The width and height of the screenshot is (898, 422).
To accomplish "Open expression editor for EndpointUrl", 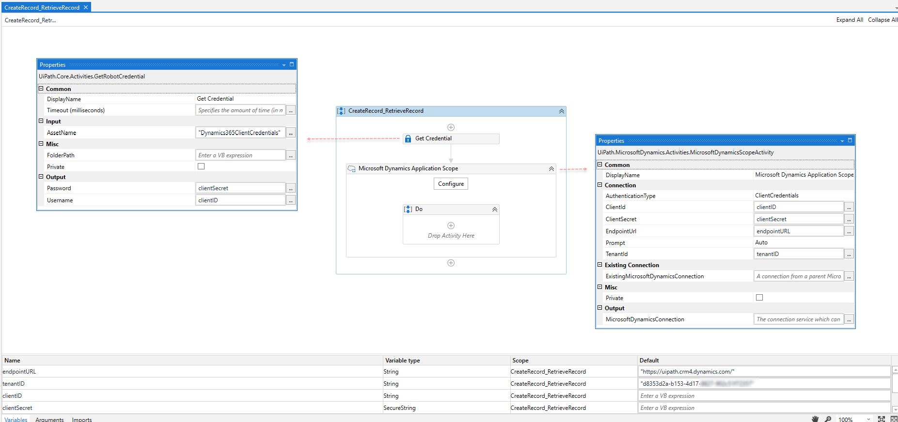I will click(x=849, y=231).
